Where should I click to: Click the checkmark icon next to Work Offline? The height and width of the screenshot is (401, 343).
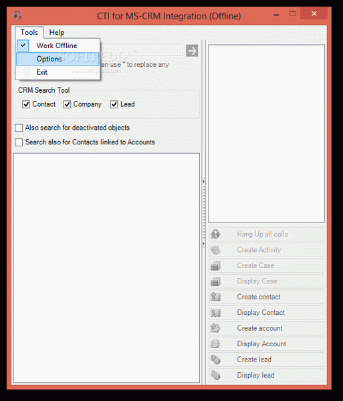click(x=23, y=45)
